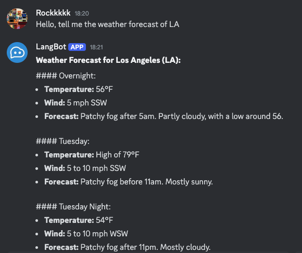
Task: Click the blue APP badge
Action: (77, 47)
